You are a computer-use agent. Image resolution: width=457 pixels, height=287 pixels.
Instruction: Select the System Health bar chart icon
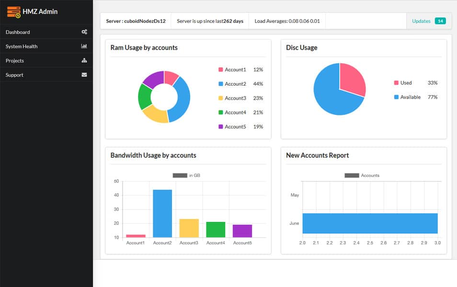pos(85,46)
